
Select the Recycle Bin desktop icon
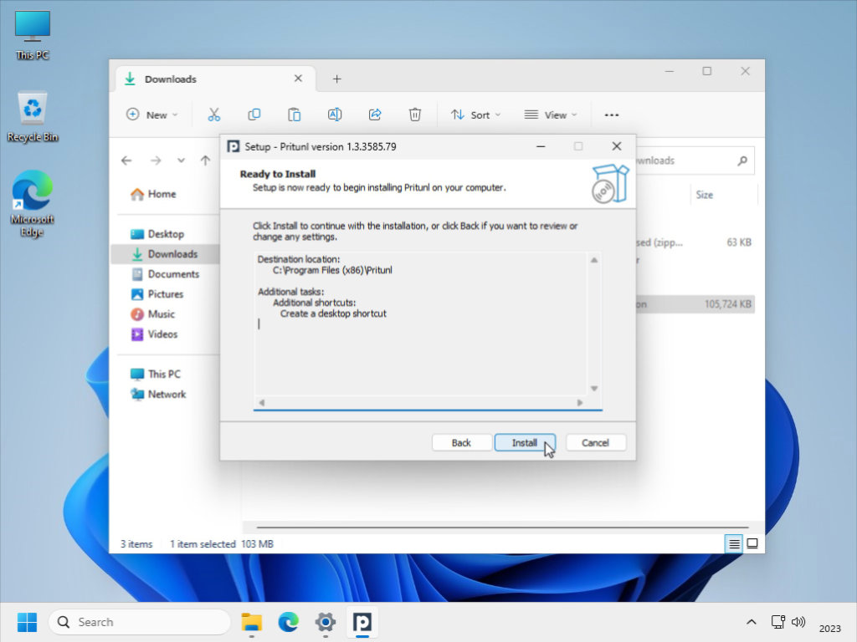pos(33,117)
